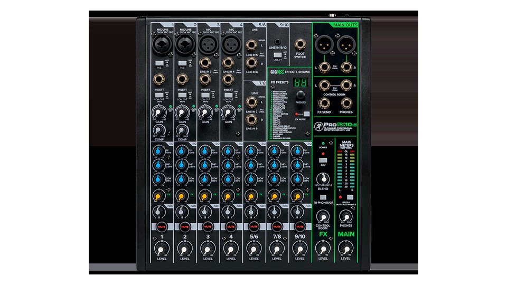Click the channel 1 HI EQ knob
This screenshot has width=507, height=285.
click(158, 150)
